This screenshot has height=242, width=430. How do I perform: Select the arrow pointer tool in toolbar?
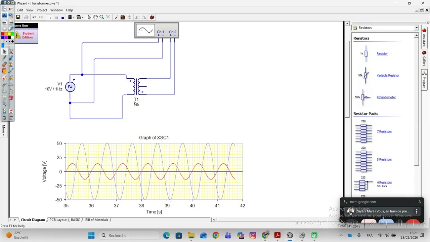(x=89, y=17)
